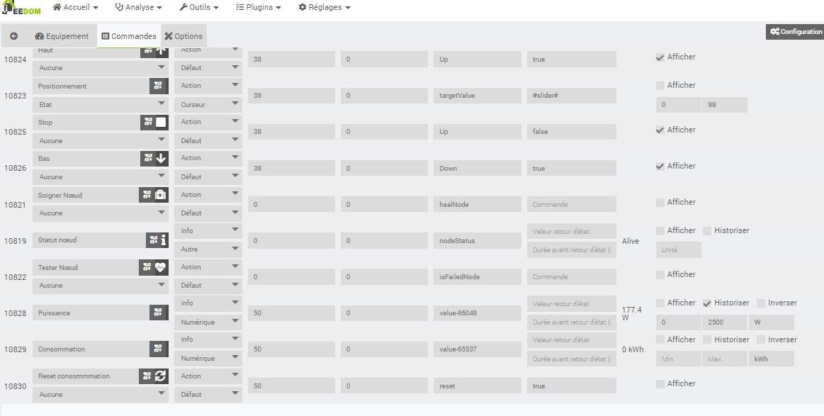Click the stop square icon on Stop row
Screen dimensions: 824x416
point(161,122)
